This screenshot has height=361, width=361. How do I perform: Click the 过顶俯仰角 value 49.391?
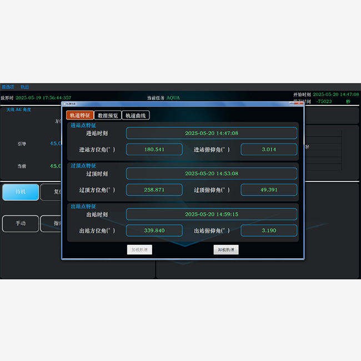point(269,190)
